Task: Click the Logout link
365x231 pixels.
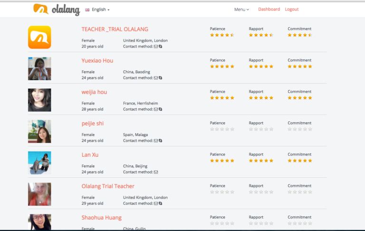Action: (x=292, y=10)
